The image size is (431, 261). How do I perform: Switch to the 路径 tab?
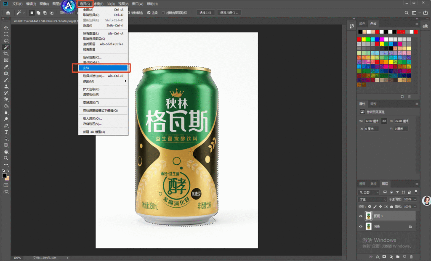tap(374, 184)
